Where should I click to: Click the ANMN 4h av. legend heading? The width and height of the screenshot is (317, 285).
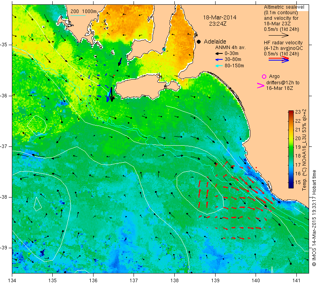(230, 47)
